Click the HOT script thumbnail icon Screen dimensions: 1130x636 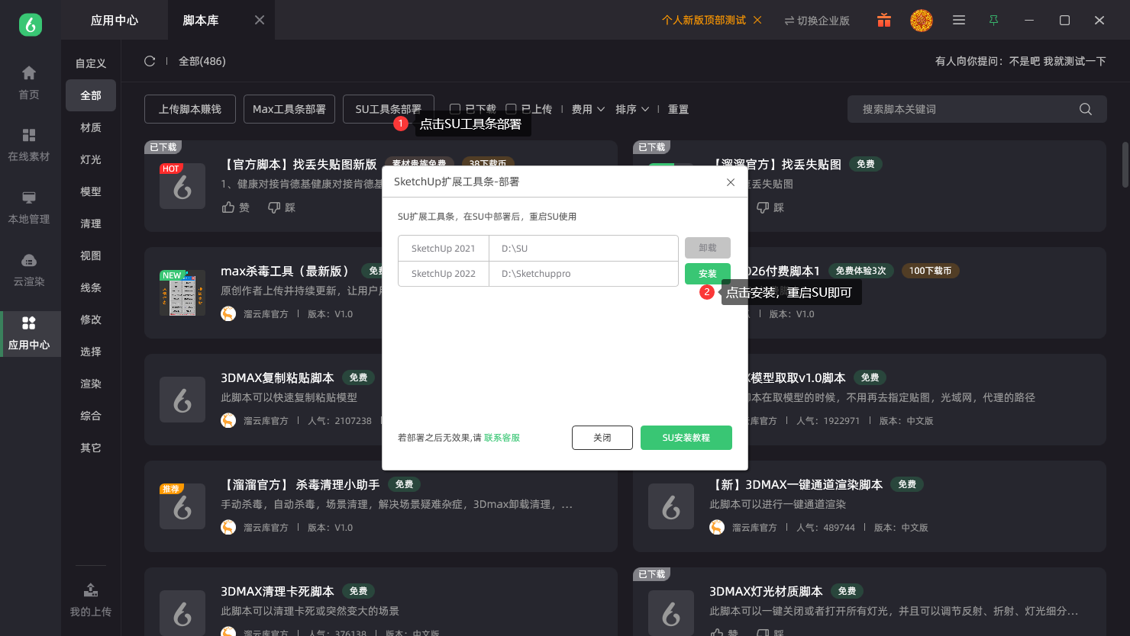pos(182,186)
